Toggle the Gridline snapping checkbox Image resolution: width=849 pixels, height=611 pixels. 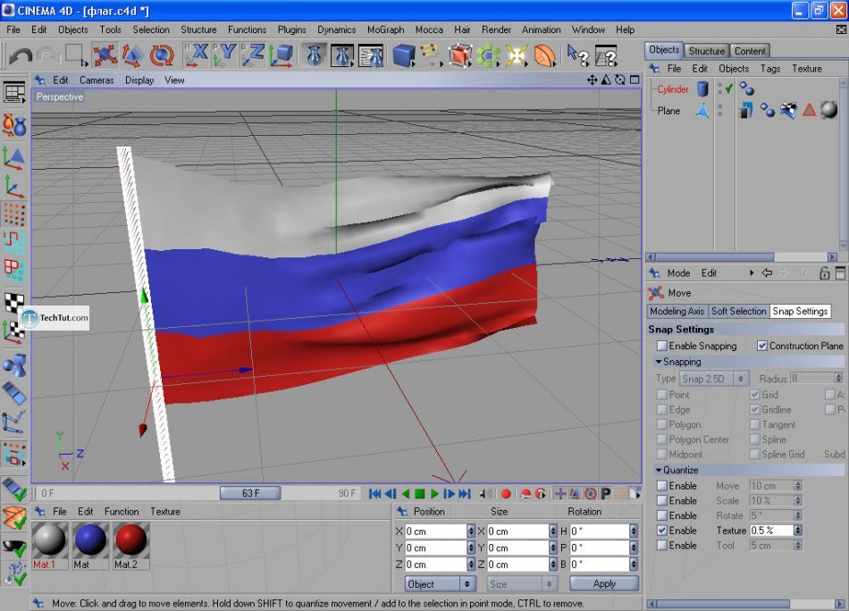755,410
